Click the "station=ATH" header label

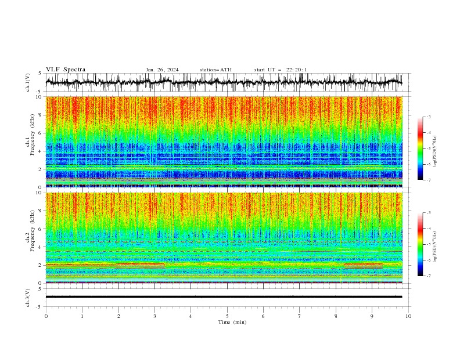pos(215,70)
